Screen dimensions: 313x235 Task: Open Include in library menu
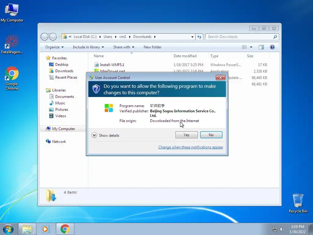click(88, 47)
